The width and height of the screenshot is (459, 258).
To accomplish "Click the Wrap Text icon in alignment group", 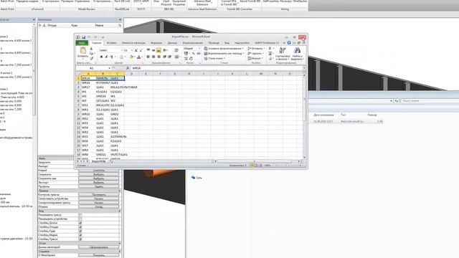I will 176,50.
